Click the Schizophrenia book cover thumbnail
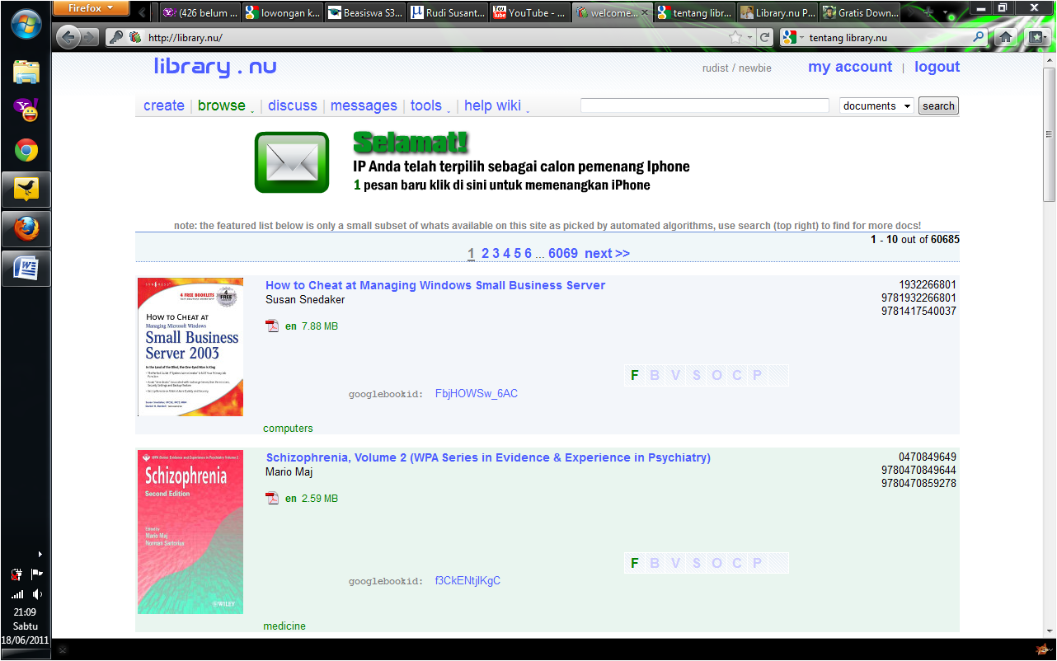 pos(190,532)
